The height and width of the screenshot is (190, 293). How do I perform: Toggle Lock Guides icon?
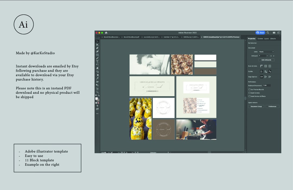pyautogui.click(x=266, y=72)
